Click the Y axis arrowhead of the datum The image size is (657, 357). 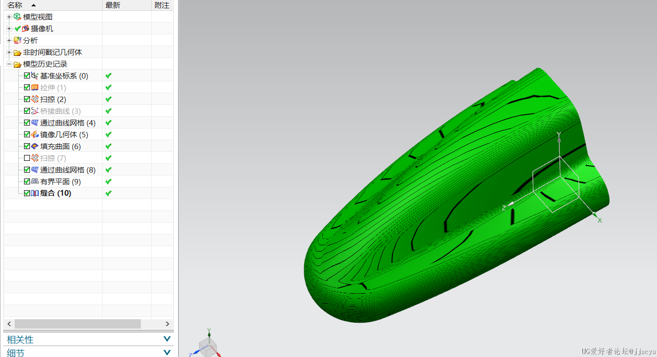[x=559, y=139]
